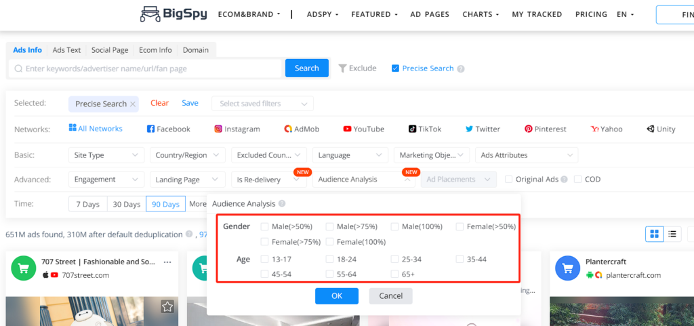Switch to the Ads Text tab
This screenshot has width=694, height=326.
pos(66,50)
